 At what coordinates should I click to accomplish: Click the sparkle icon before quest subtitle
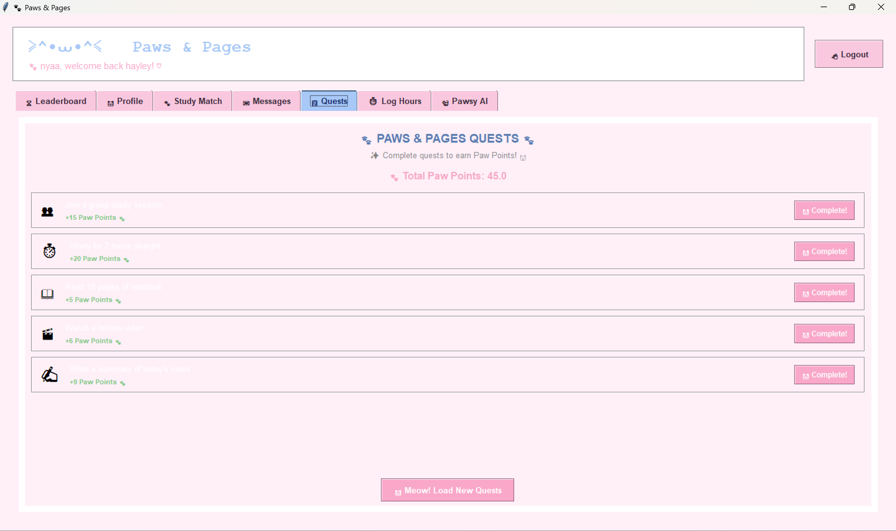coord(374,156)
